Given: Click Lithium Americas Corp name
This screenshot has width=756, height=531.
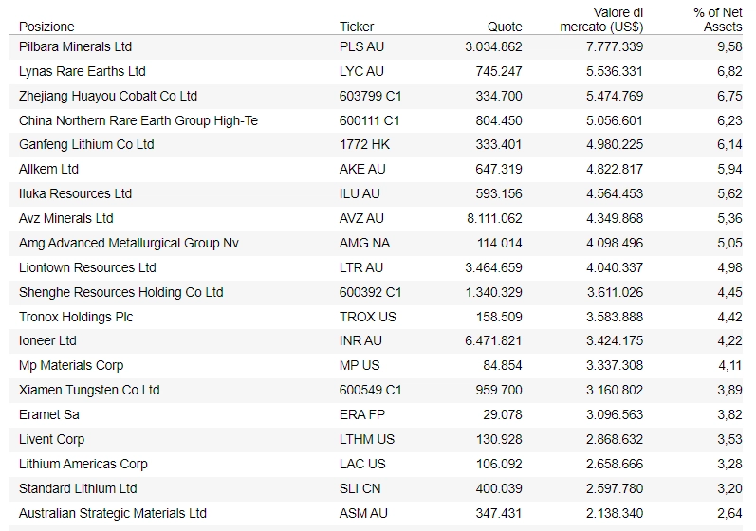Looking at the screenshot, I should (83, 464).
